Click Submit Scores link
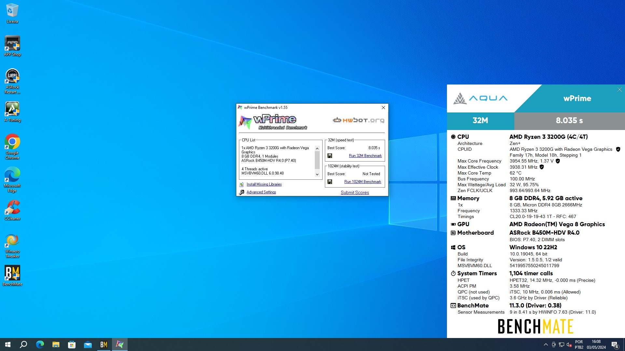The image size is (625, 351). (355, 192)
